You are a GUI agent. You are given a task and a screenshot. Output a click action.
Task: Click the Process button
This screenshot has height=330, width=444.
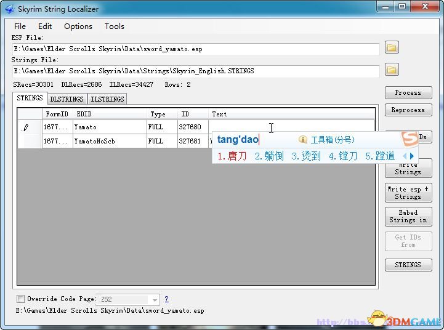tap(408, 92)
